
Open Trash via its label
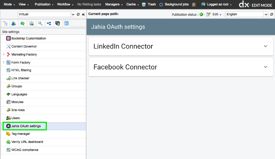(x=152, y=4)
